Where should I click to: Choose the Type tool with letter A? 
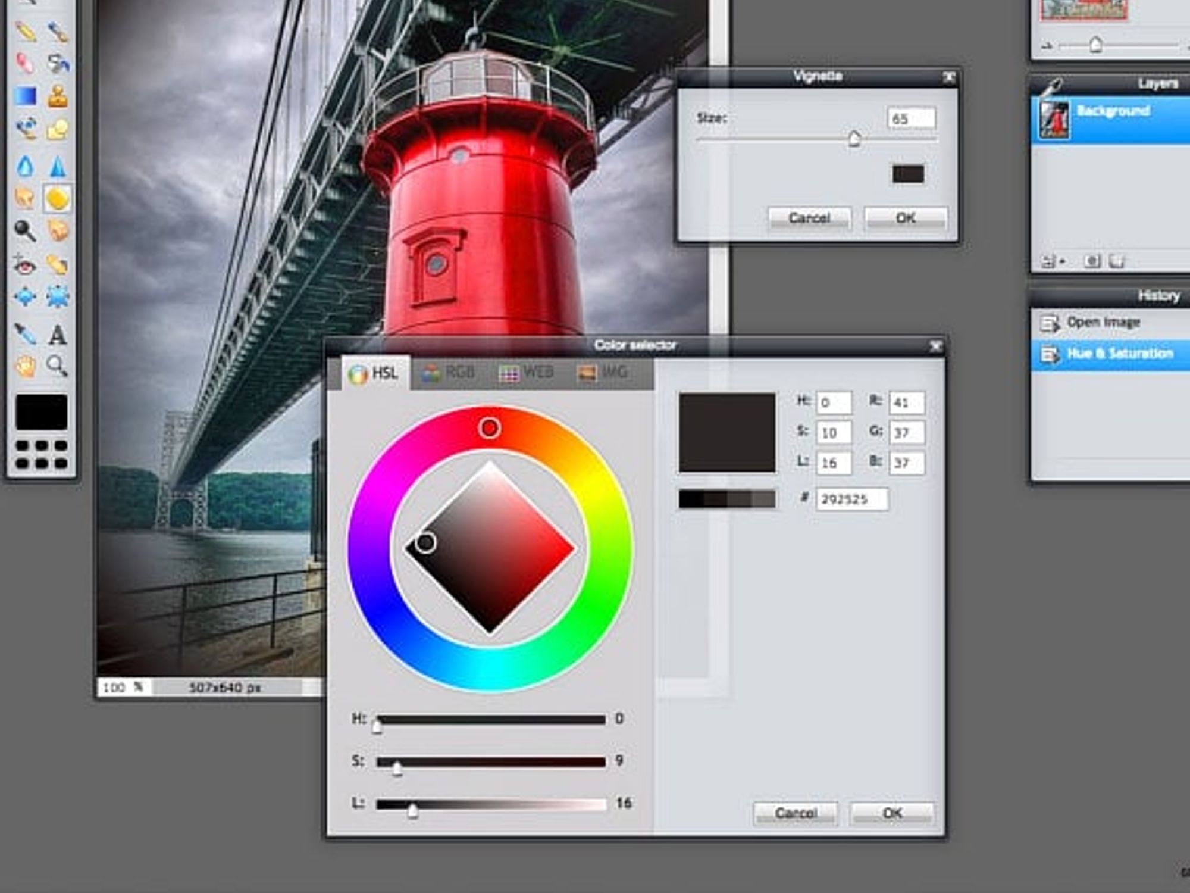[58, 335]
